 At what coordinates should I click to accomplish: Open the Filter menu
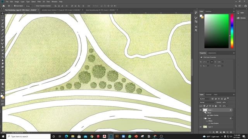[x=39, y=2]
